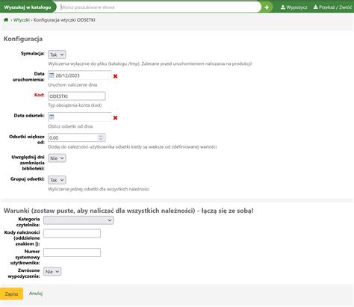Image resolution: width=354 pixels, height=307 pixels.
Task: Click 'Oblicz odsetki od dnia' hint text
Action: [x=70, y=126]
